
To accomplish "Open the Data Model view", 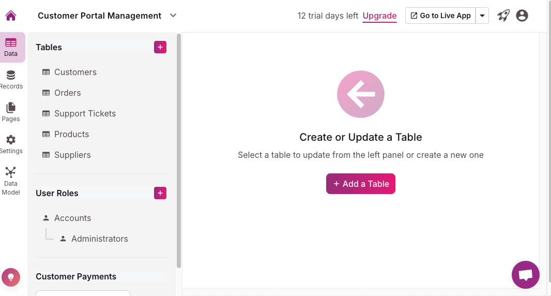I will point(11,181).
